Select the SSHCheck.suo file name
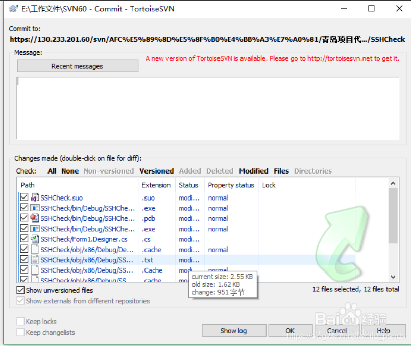This screenshot has height=346, width=411. tap(62, 198)
